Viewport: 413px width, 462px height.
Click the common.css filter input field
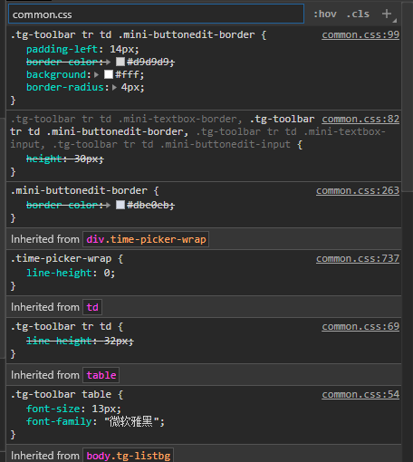(156, 14)
